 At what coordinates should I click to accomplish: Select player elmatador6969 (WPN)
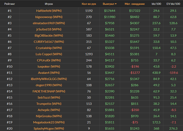pos(49,23)
